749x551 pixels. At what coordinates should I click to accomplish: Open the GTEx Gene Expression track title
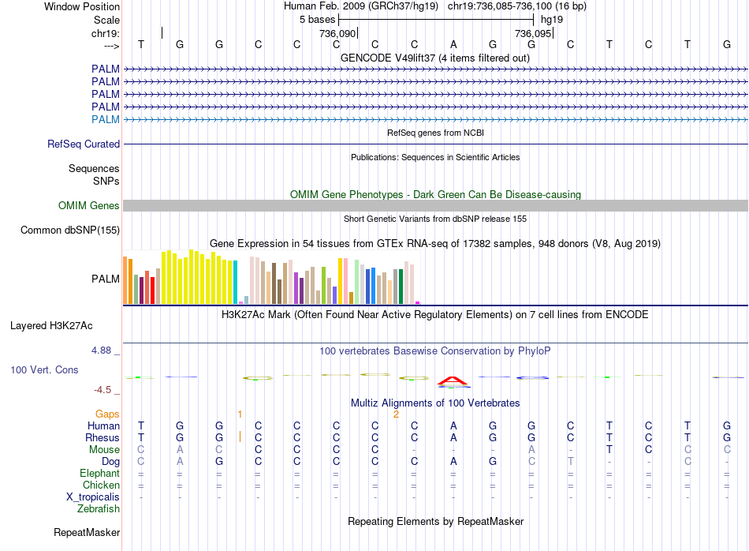click(435, 243)
